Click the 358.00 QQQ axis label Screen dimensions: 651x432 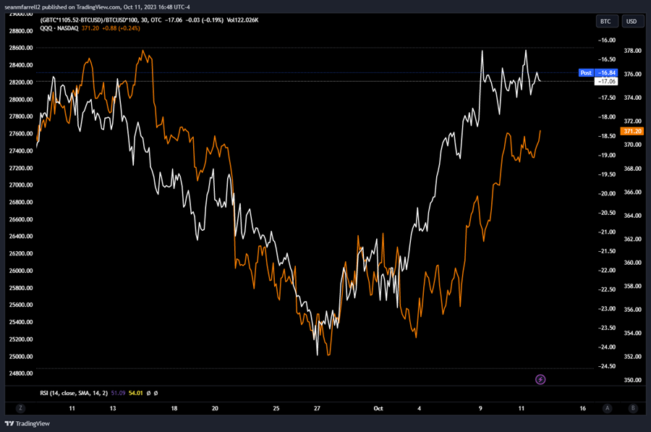632,287
